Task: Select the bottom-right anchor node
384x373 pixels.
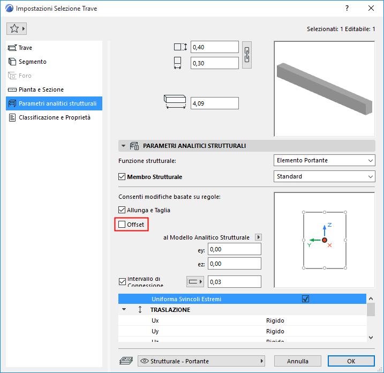Action: 345,268
